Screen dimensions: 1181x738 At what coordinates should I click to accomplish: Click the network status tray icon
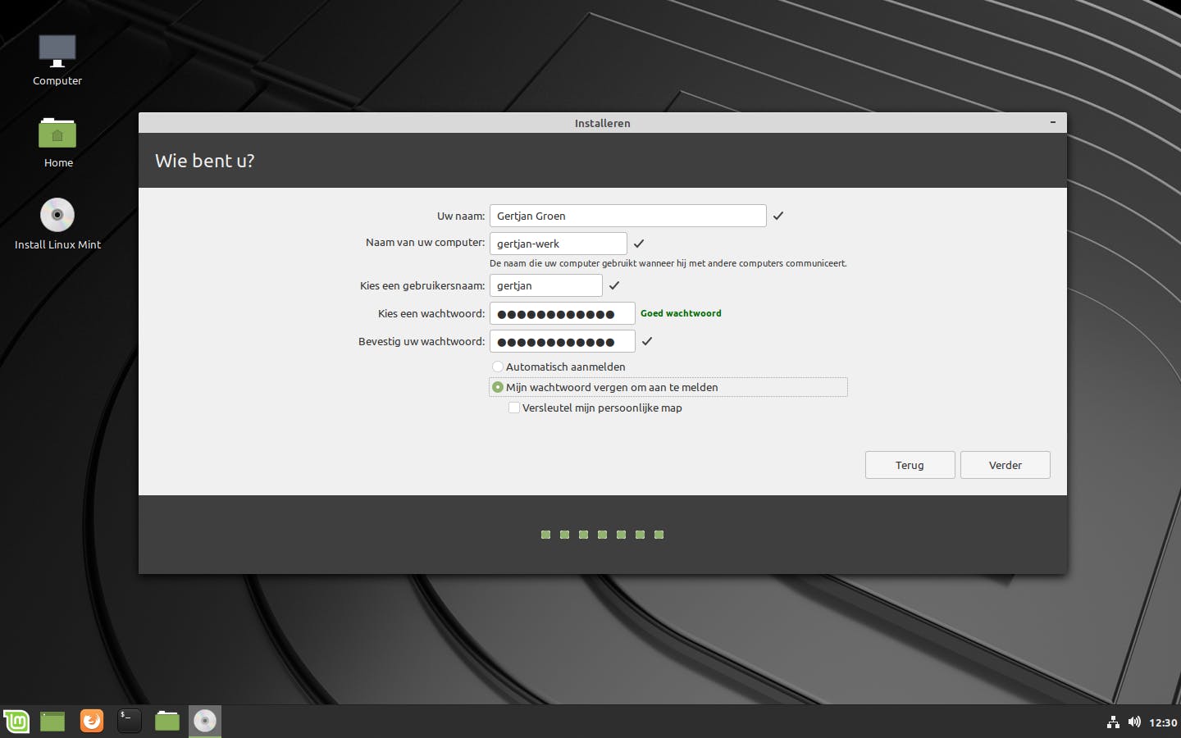1113,722
